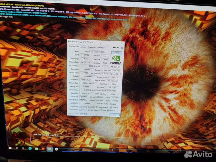Click the Texture Fillrate field
Image resolution: width=216 pixels, height=162 pixels.
click(113, 81)
